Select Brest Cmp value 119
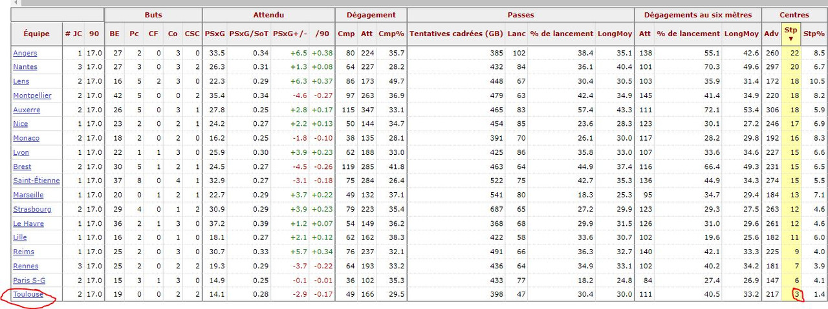Viewport: 828px width, 309px height. pyautogui.click(x=349, y=166)
